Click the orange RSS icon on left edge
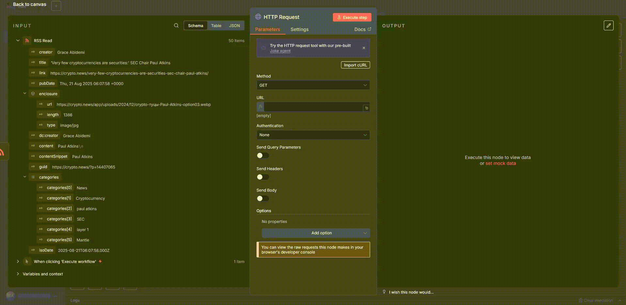 pos(2,152)
